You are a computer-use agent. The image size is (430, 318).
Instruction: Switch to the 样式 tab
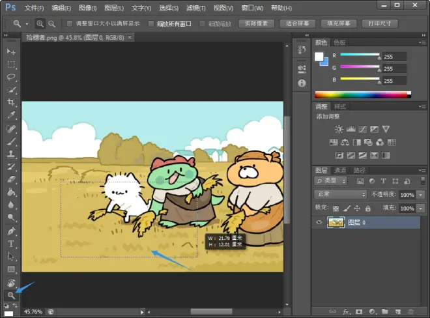340,106
